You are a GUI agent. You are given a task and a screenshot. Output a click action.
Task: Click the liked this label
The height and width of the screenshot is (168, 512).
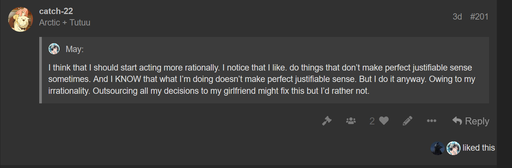click(478, 148)
